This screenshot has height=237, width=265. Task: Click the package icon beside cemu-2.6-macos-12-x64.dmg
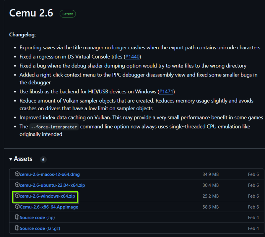click(x=17, y=174)
